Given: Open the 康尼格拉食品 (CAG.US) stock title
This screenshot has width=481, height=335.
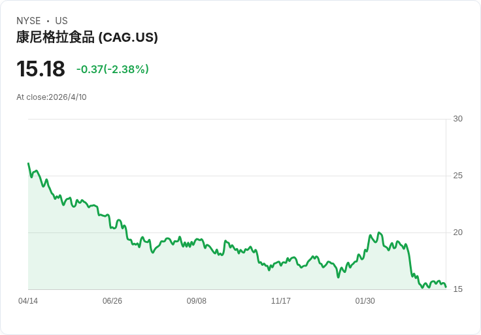Looking at the screenshot, I should pos(87,37).
